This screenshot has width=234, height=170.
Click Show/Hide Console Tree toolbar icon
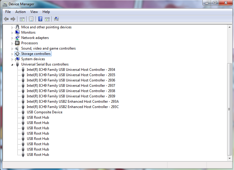22,19
